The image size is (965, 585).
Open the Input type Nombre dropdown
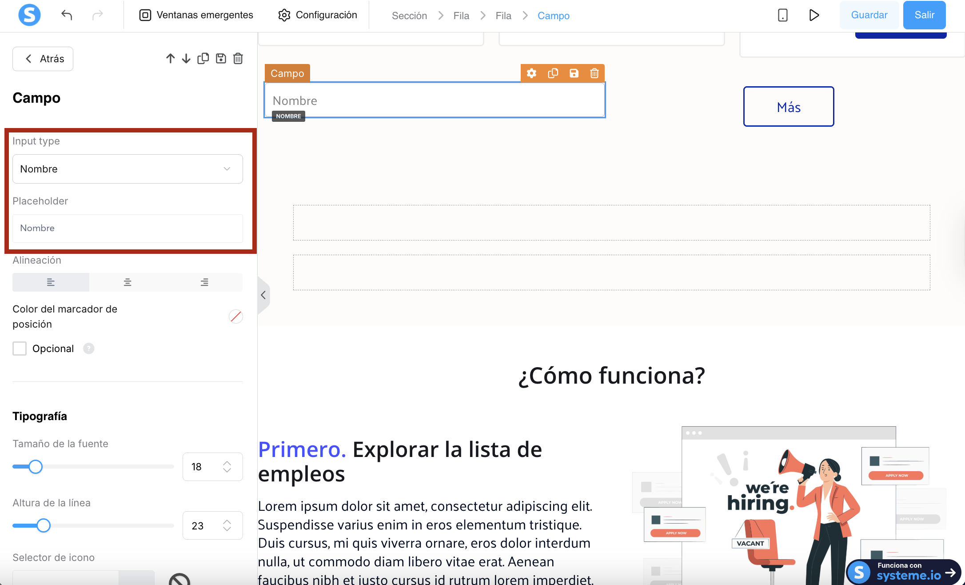pyautogui.click(x=128, y=169)
